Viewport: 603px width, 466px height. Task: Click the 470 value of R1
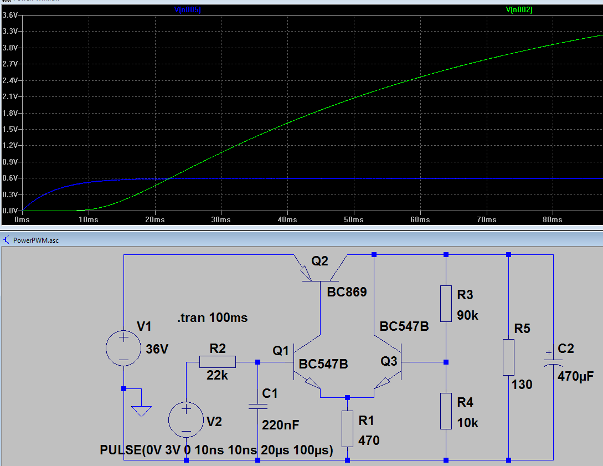pos(369,440)
